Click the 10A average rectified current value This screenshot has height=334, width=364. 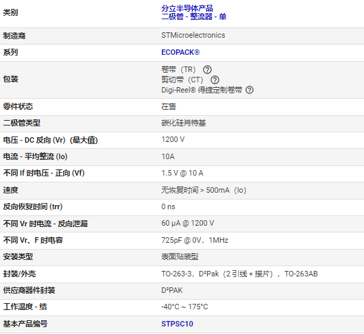tap(168, 156)
